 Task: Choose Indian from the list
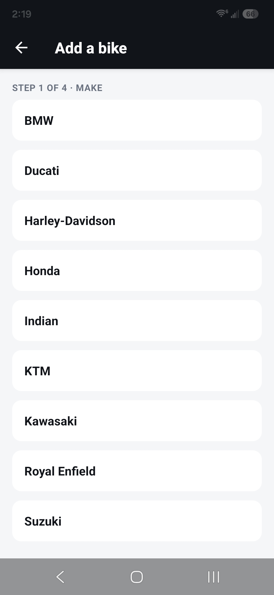[137, 321]
